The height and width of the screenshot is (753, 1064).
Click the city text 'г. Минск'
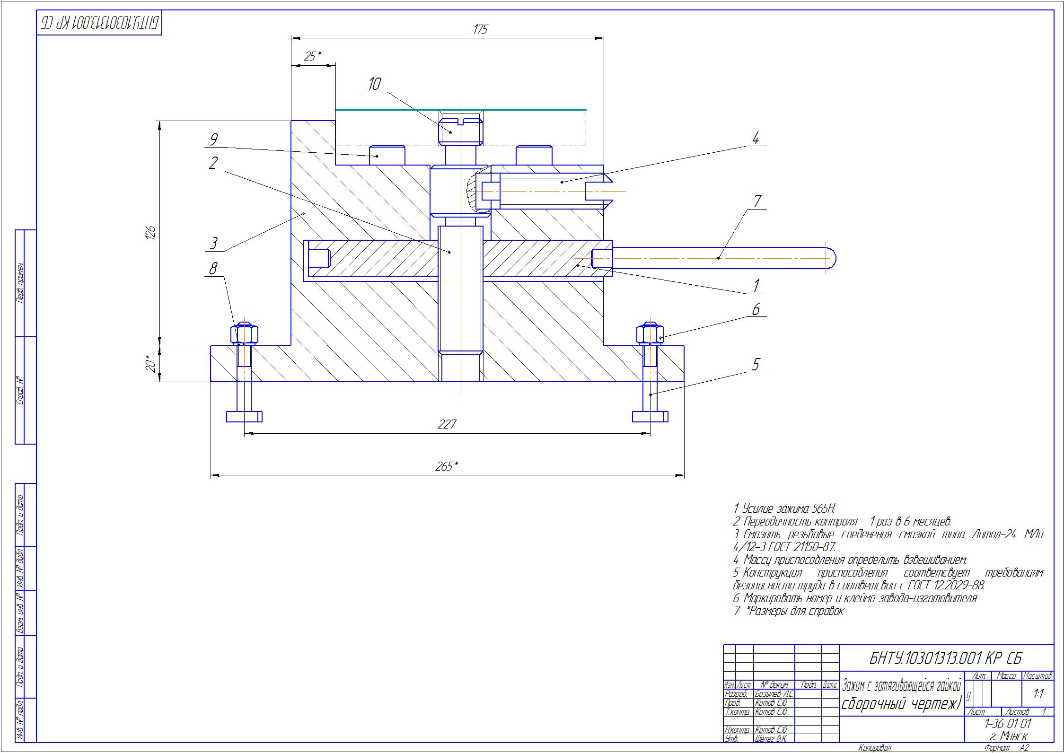pyautogui.click(x=1008, y=737)
